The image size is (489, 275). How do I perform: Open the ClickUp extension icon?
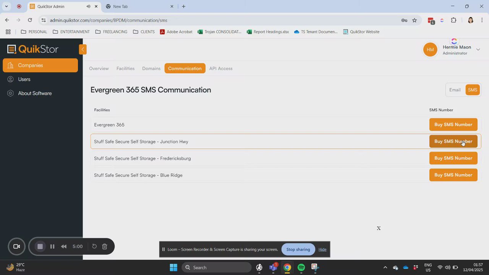point(442,20)
